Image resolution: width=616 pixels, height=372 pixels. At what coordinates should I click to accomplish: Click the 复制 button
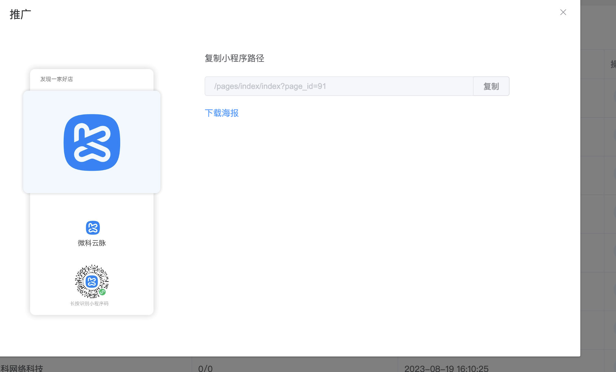coord(491,86)
